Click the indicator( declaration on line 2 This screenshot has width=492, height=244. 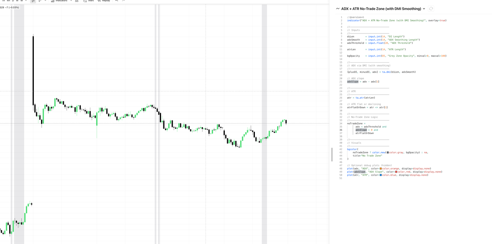pyautogui.click(x=354, y=20)
